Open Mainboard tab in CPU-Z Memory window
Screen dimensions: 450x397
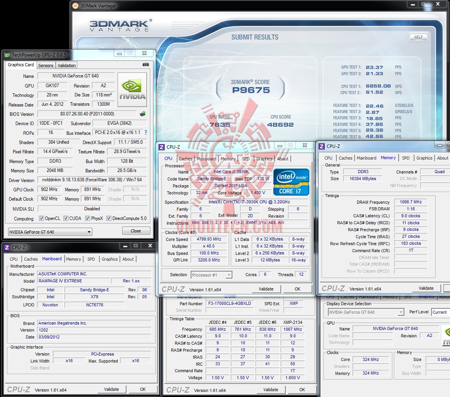pyautogui.click(x=366, y=158)
